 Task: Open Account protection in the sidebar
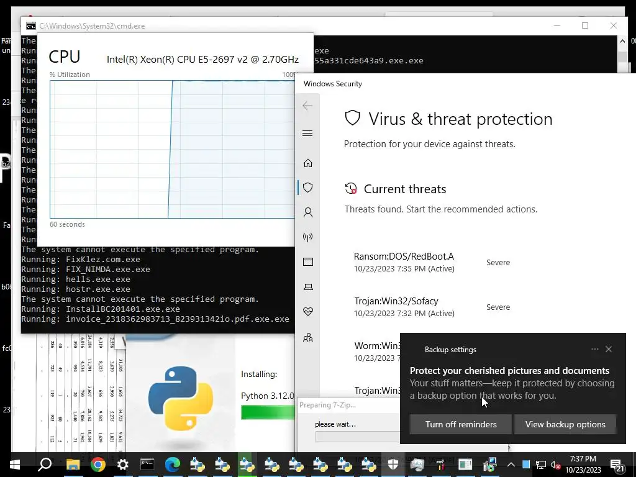tap(308, 212)
